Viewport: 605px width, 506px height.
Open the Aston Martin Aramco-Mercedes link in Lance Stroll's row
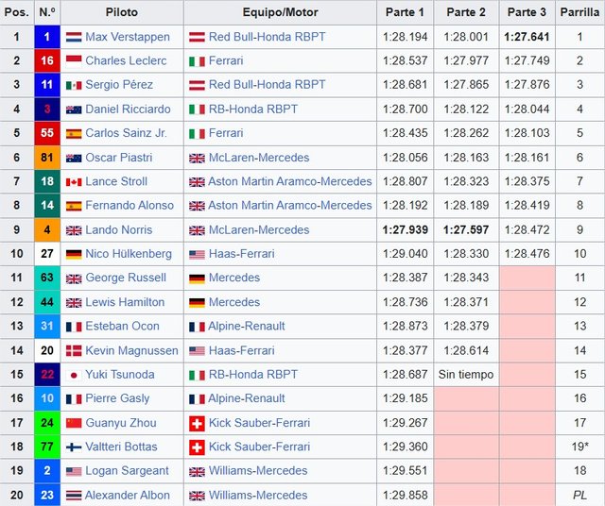(290, 181)
